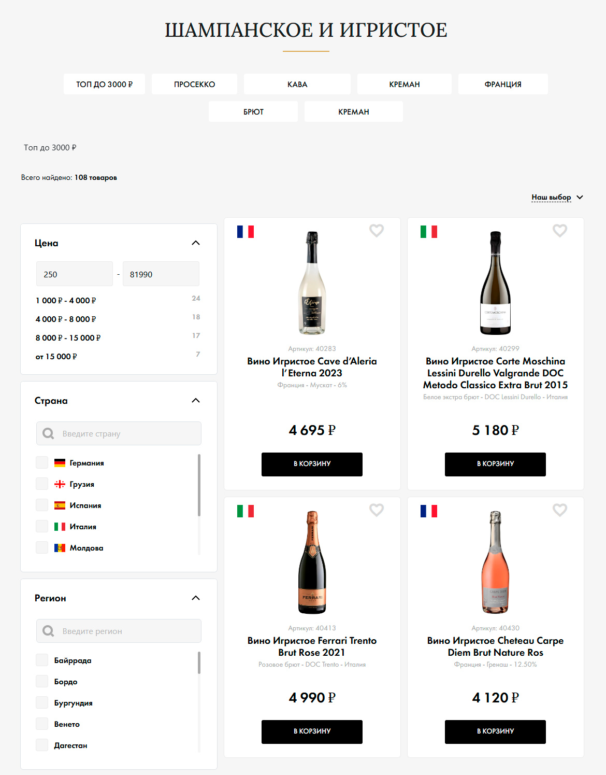
Task: Favorite the Cave d'Aleria l'Eterna wine
Action: (x=377, y=231)
